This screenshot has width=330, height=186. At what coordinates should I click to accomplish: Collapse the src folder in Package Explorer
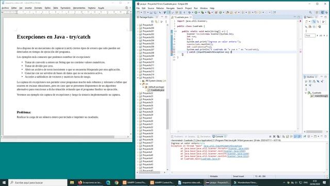click(141, 84)
